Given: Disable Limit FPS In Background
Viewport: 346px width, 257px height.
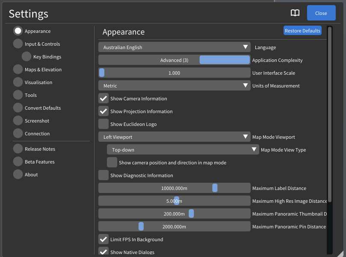Looking at the screenshot, I should 104,239.
